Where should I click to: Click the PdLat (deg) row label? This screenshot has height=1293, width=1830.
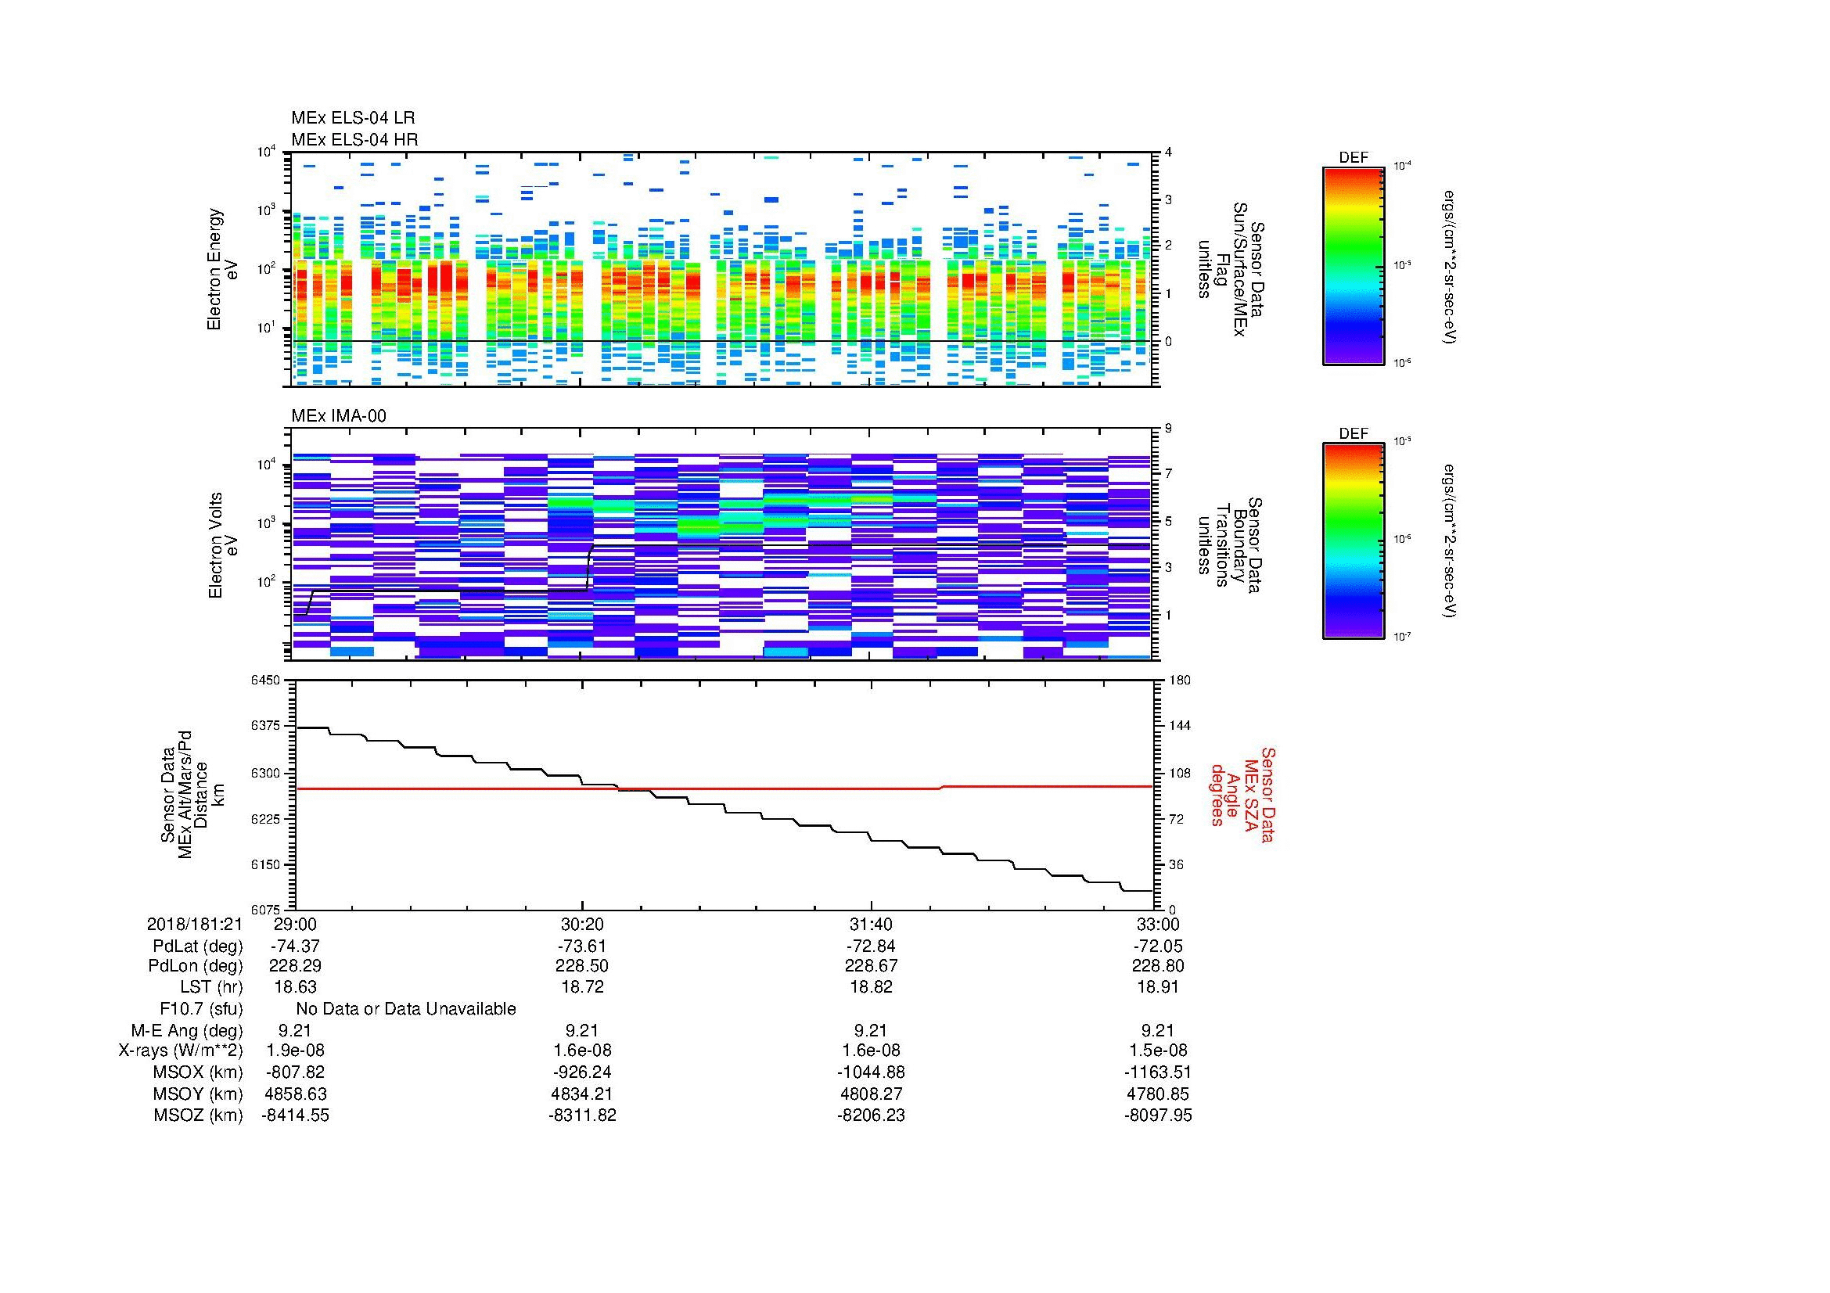click(x=197, y=946)
